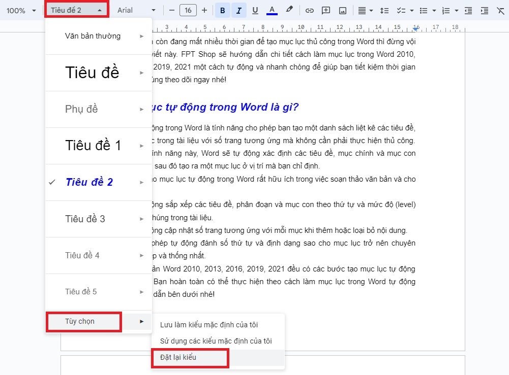Expand the submenu arrow beside Tiêu đề 1
The image size is (509, 375).
click(141, 146)
